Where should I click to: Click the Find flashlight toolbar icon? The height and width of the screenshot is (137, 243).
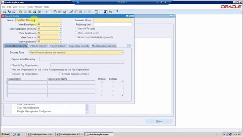click(9, 12)
